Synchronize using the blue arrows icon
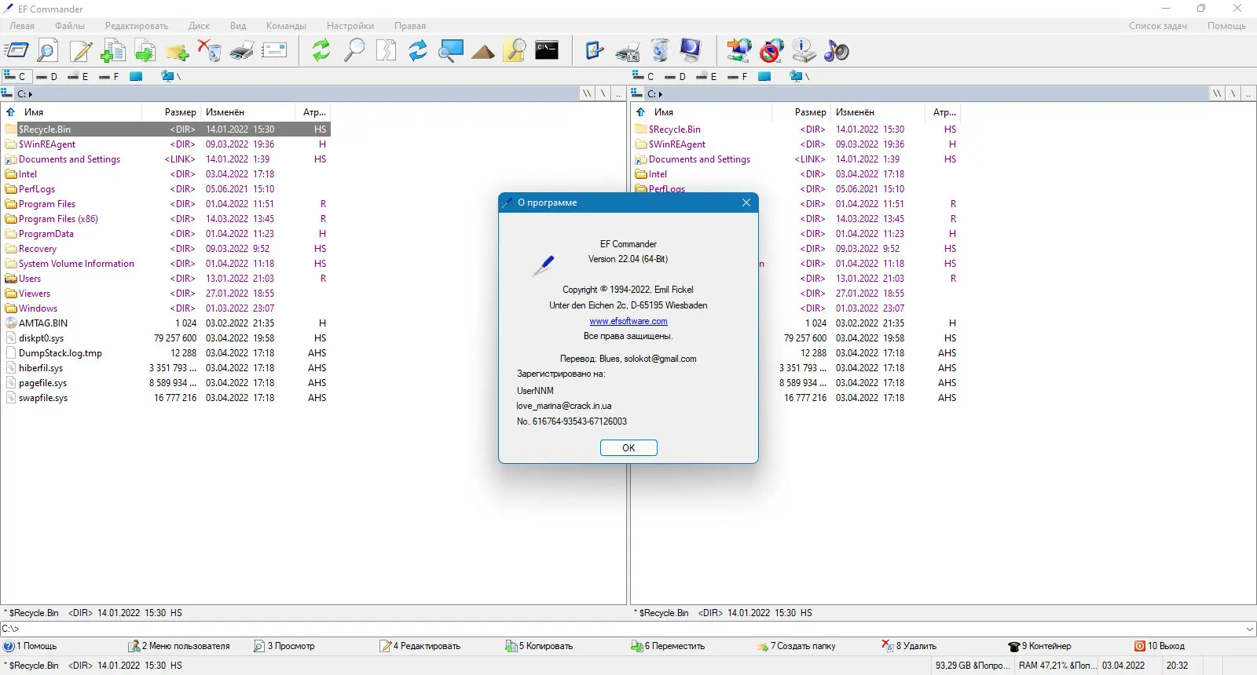The width and height of the screenshot is (1257, 675). [x=418, y=51]
